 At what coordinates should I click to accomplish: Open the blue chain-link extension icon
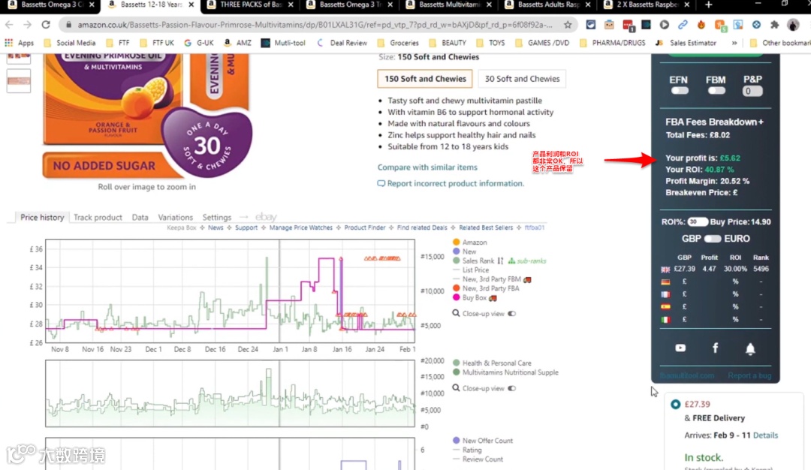pos(683,24)
